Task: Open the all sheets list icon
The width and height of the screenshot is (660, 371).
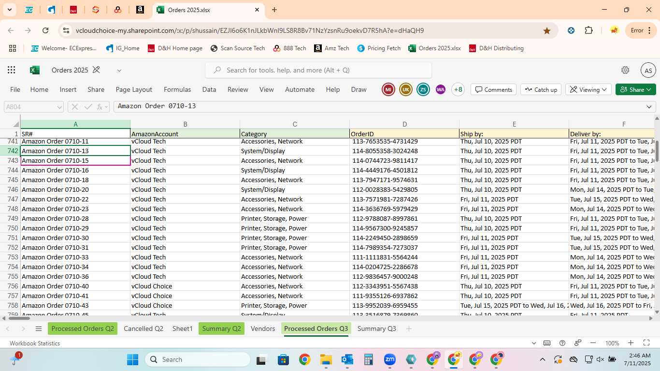Action: pos(39,328)
